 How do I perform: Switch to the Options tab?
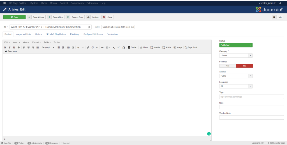point(39,34)
